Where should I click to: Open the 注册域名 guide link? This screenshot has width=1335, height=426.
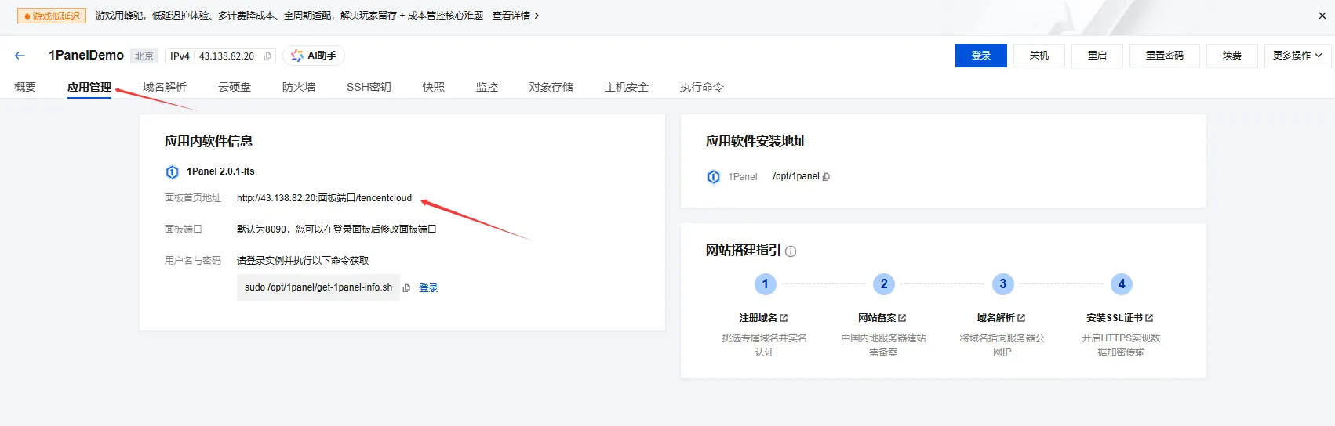763,318
